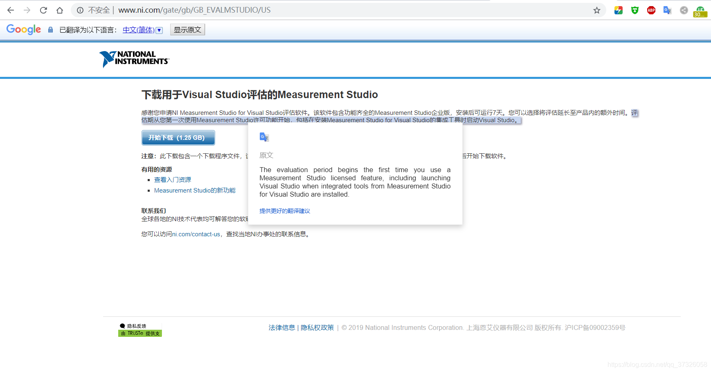Click the page heading 下载用于Visual Studio评估的Measurement Studio

pyautogui.click(x=260, y=94)
